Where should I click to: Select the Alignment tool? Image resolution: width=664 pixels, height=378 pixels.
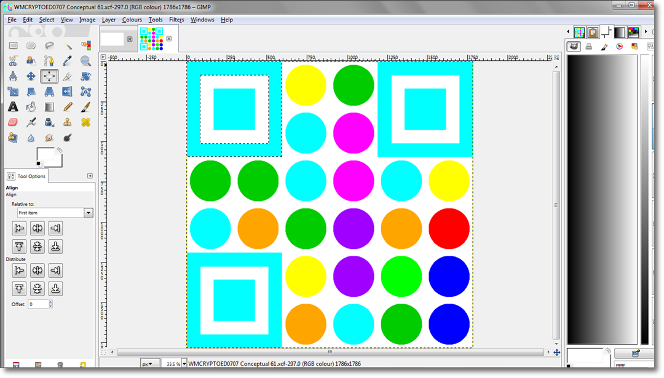49,76
